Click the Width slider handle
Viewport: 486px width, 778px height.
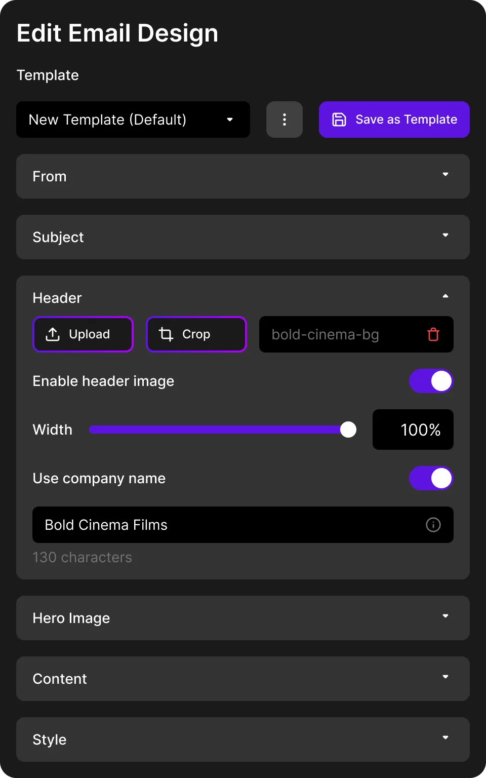pos(348,430)
